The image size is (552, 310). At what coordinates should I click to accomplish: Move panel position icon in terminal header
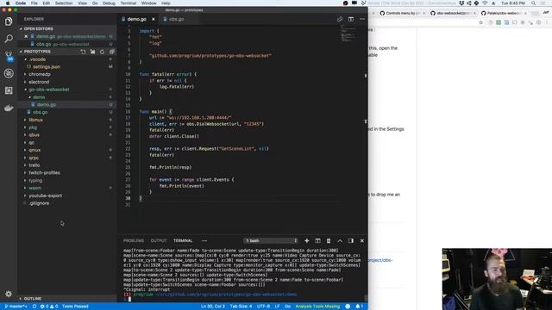(351, 241)
